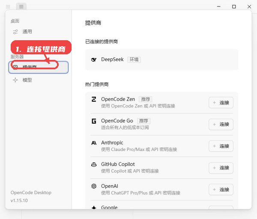Viewport: 257px width, 219px height.
Task: Click the Google star logo icon
Action: point(94,207)
